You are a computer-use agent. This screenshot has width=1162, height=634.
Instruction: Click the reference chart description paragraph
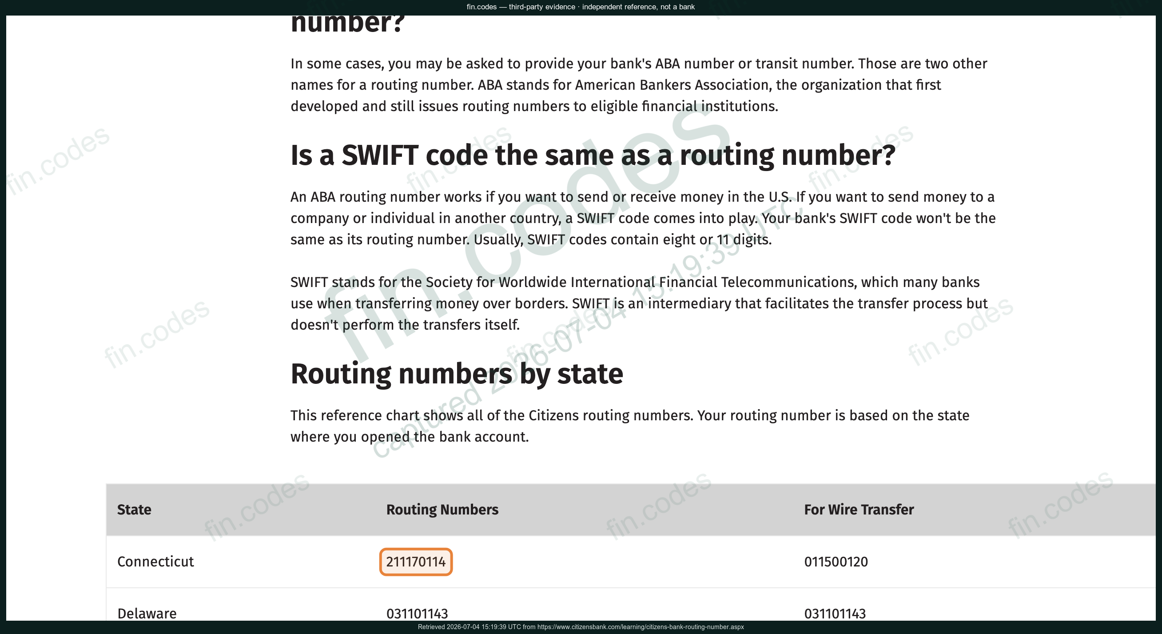pos(630,426)
